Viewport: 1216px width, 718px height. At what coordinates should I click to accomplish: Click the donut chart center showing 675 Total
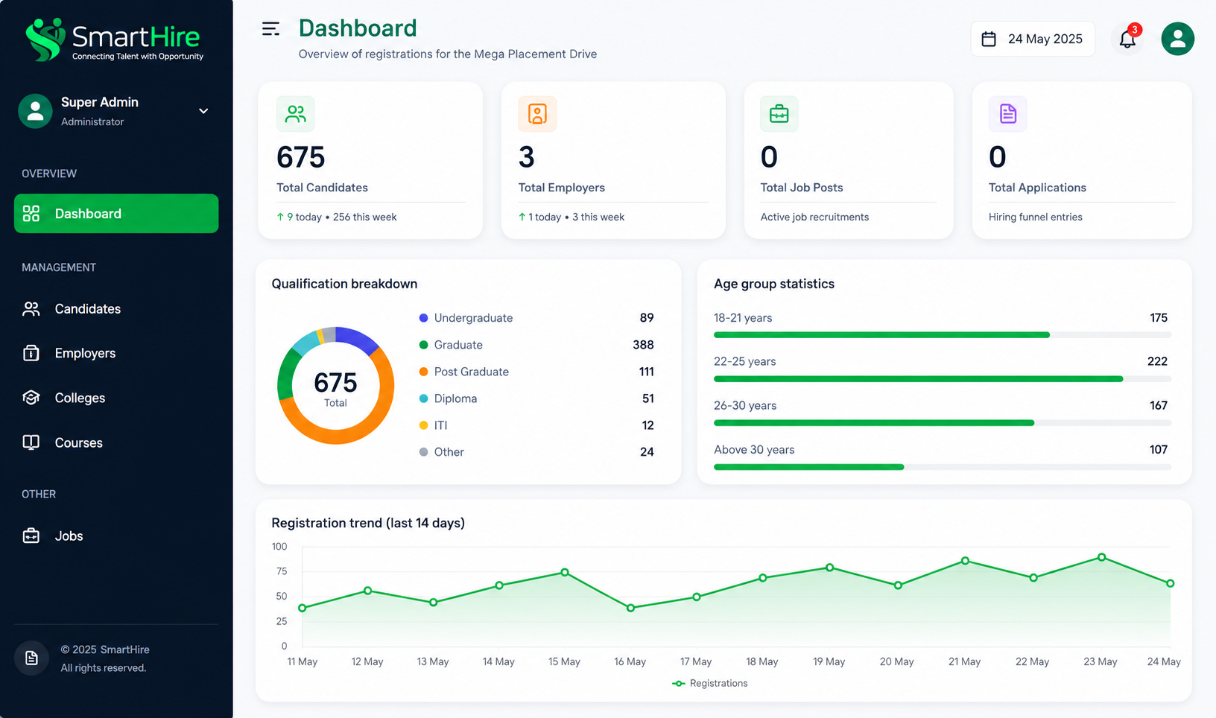point(335,388)
